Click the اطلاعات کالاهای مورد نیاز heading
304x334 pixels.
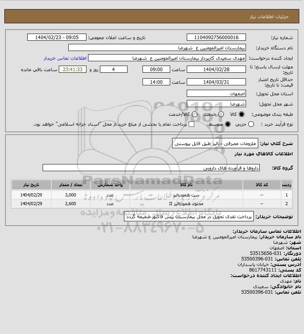click(x=264, y=154)
